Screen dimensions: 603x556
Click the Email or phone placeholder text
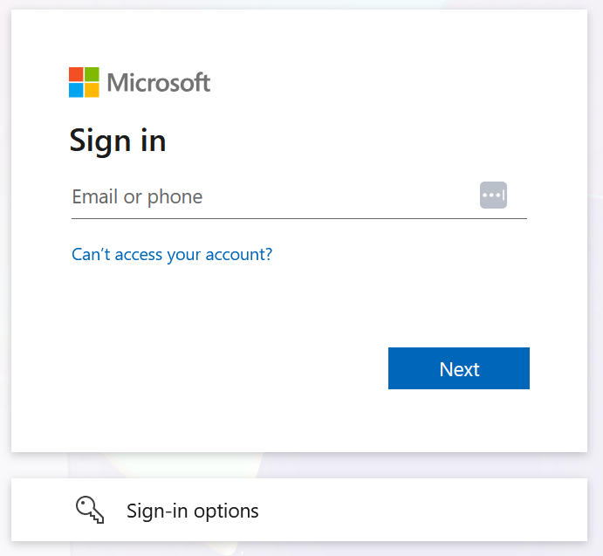(x=137, y=197)
